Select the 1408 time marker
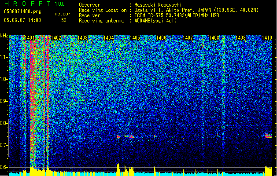The image size is (277, 176). click(214, 38)
